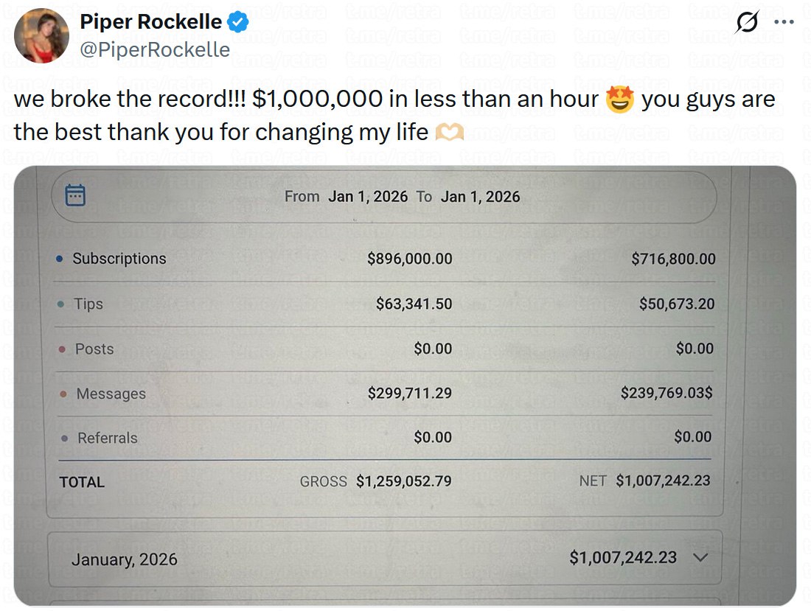Click the Grok icon on the post
This screenshot has height=611, width=811.
(x=746, y=23)
